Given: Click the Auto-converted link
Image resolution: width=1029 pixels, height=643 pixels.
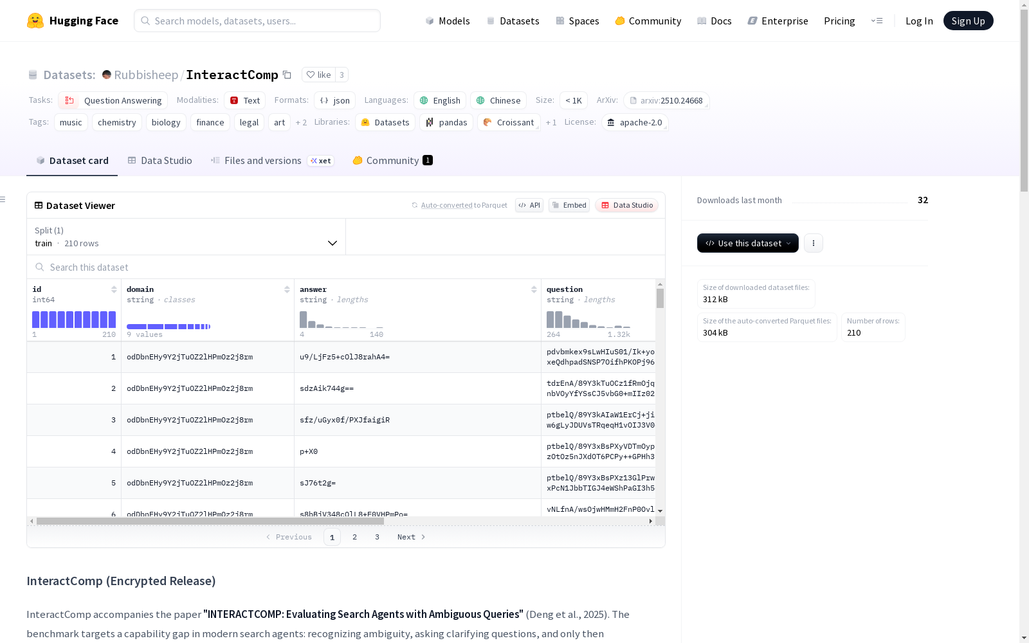Looking at the screenshot, I should 447,205.
